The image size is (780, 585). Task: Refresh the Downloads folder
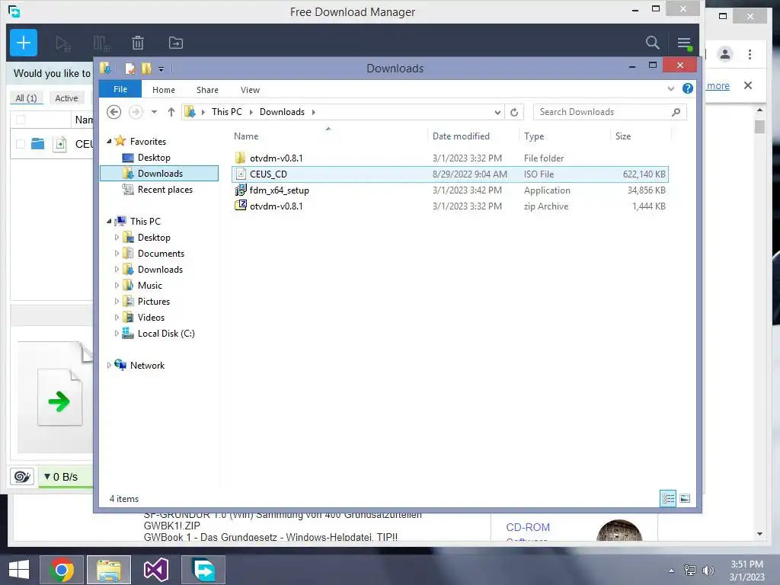click(514, 113)
